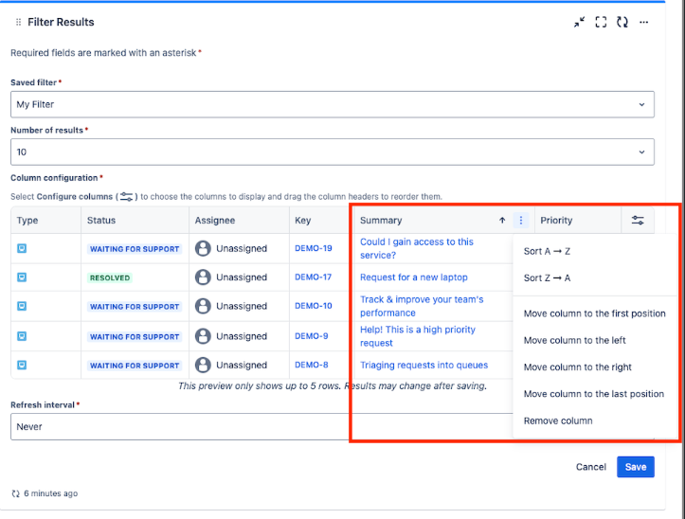Refresh the gadget using the header refresh icon
The image size is (685, 519).
(622, 23)
